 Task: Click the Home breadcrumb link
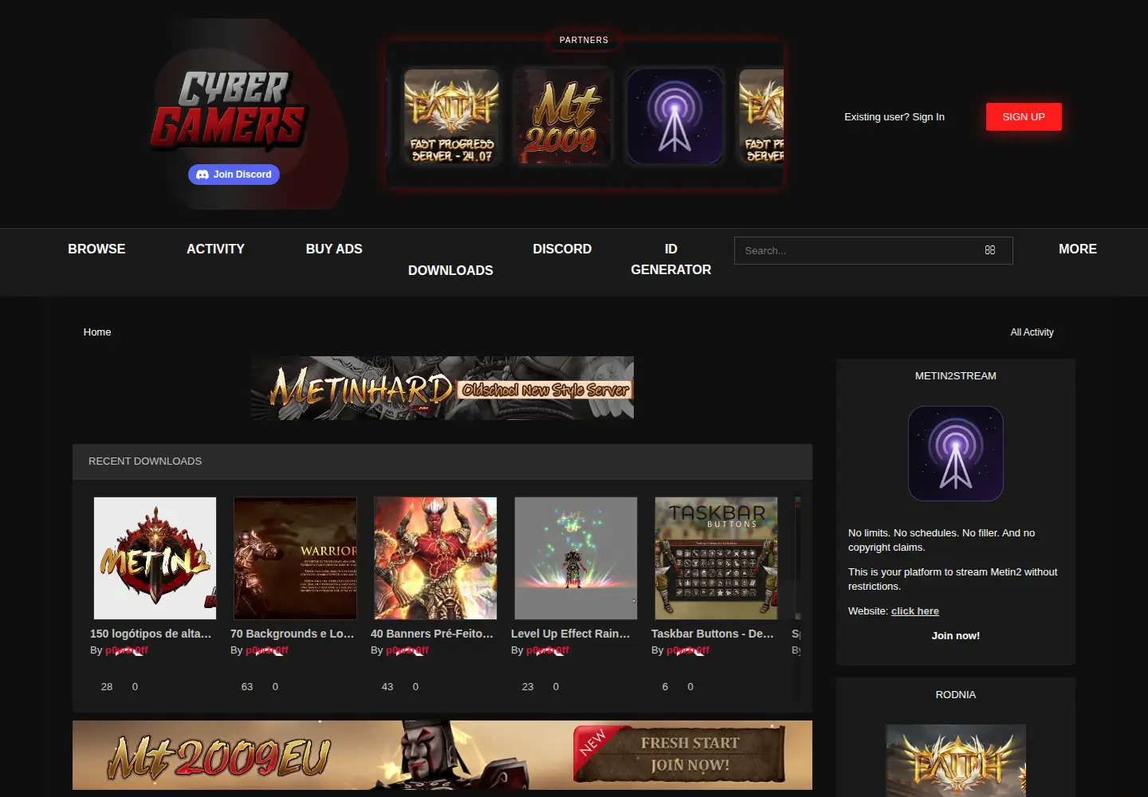(97, 332)
